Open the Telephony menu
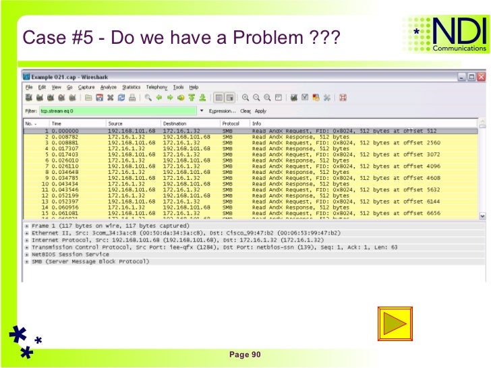Image resolution: width=491 pixels, height=368 pixels. click(x=156, y=87)
